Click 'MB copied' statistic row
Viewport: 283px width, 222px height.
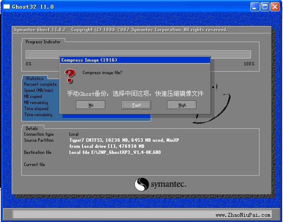[x=33, y=97]
